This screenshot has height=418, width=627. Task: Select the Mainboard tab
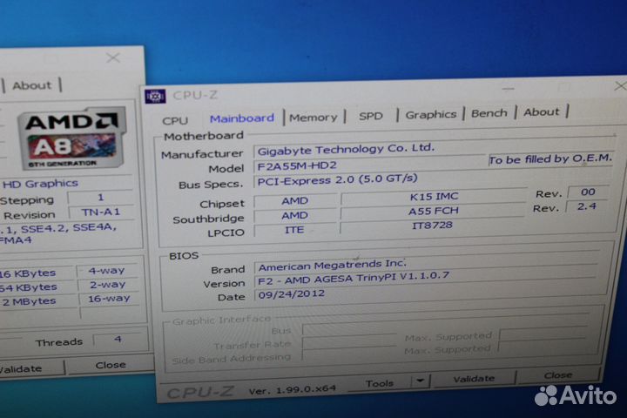point(242,118)
